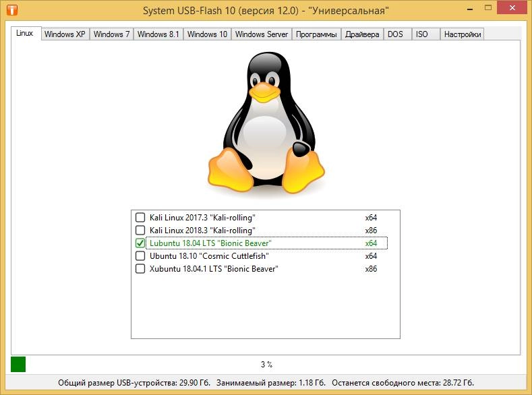This screenshot has height=395, width=532.
Task: Click the orange app icon in title bar
Action: (12, 10)
